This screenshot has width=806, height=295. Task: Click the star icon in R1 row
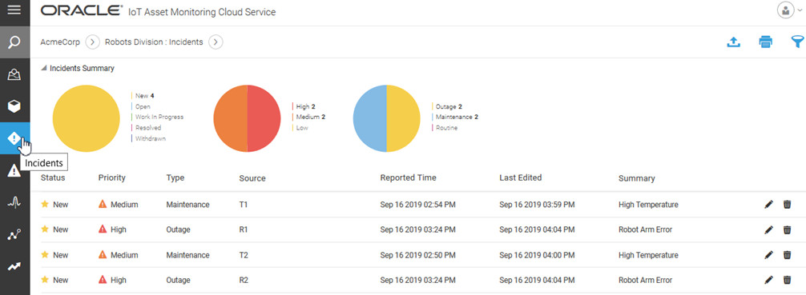click(45, 229)
